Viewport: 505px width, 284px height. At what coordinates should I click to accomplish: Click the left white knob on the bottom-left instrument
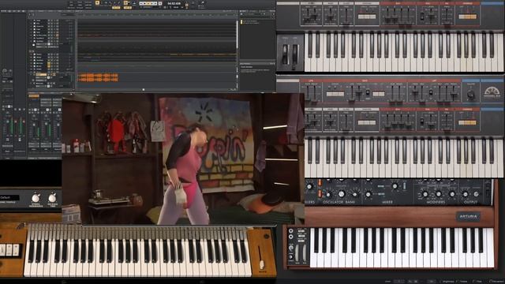[36, 198]
